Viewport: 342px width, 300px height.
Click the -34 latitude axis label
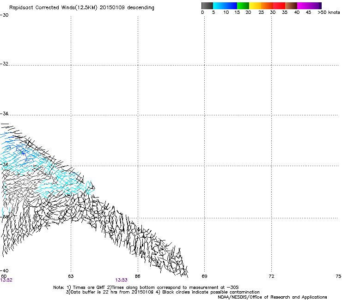(x=4, y=114)
